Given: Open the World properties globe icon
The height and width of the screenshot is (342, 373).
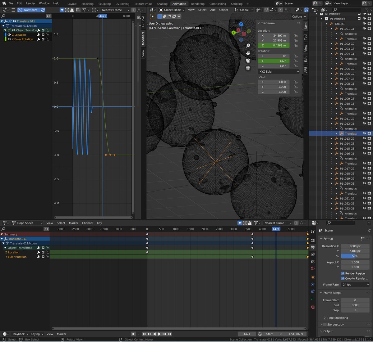Looking at the screenshot, I should pos(313,268).
